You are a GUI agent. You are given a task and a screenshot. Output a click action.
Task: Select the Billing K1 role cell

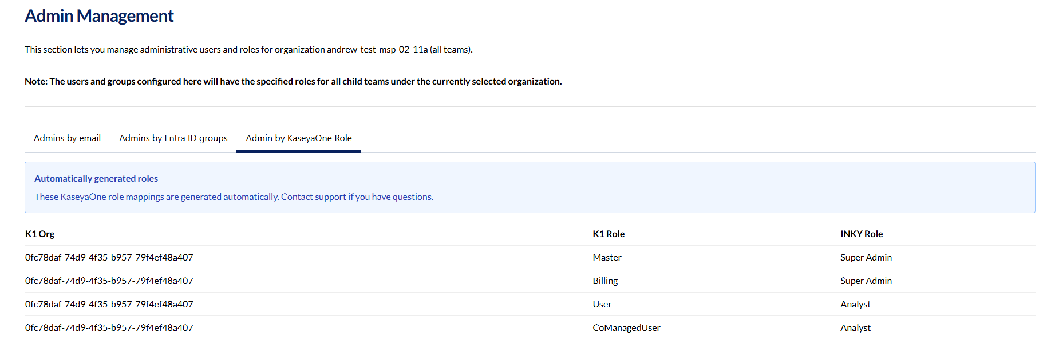(605, 281)
